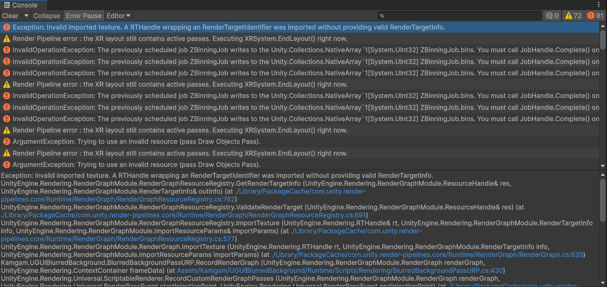Click the red error icon beside the ZBinningJob exception
Screen dimensions: 607x287
point(6,50)
